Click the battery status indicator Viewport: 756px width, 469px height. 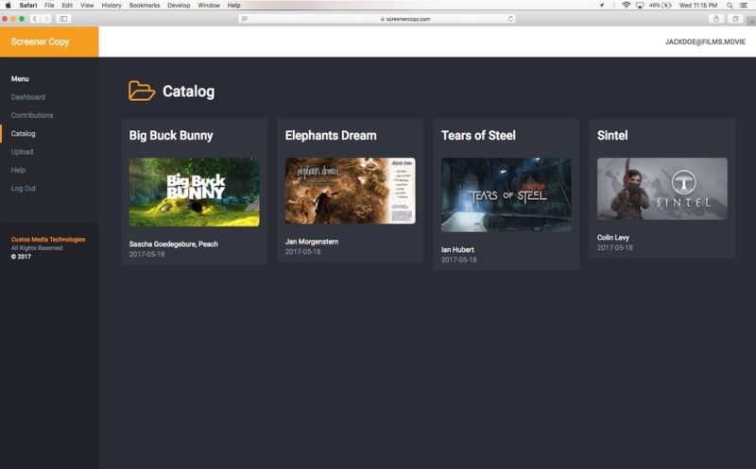coord(660,6)
